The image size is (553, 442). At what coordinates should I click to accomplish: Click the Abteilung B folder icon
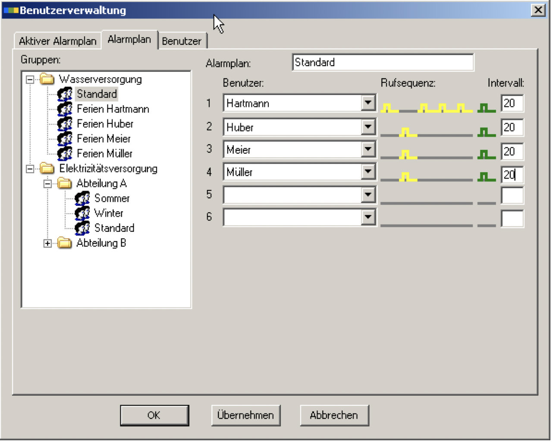65,243
